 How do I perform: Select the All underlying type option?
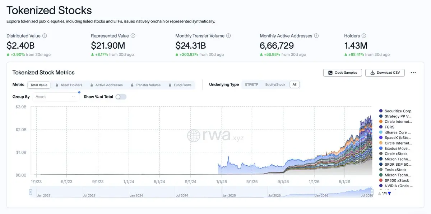[295, 85]
